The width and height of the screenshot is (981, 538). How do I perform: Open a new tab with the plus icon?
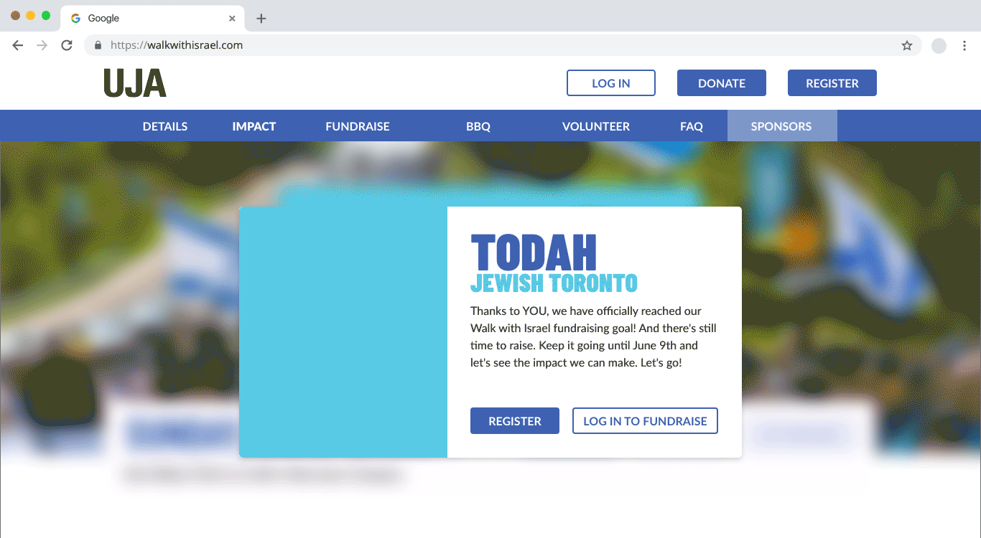(261, 19)
